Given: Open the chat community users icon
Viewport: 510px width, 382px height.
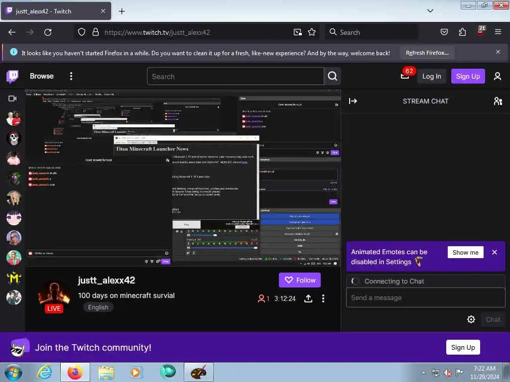Looking at the screenshot, I should 498,101.
